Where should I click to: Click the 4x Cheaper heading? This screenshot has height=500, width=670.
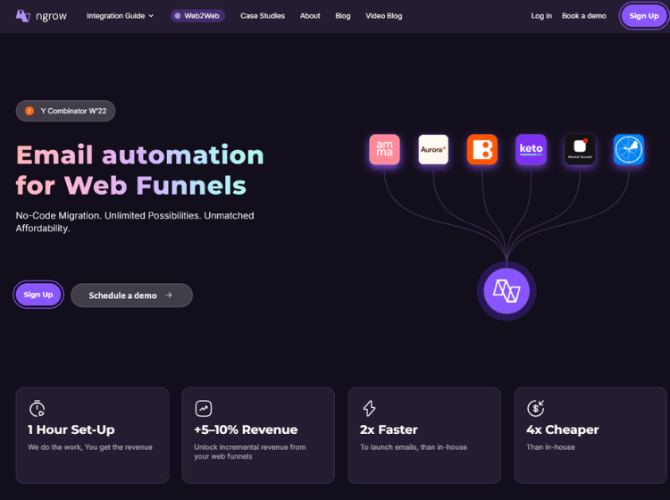tap(562, 429)
